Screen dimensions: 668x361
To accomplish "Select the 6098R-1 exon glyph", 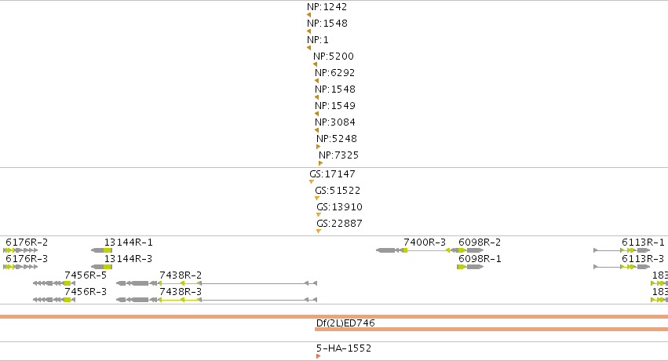I will coord(470,267).
